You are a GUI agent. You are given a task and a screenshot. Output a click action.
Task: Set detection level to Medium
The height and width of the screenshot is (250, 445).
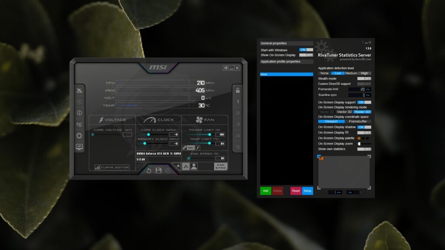[x=351, y=73]
